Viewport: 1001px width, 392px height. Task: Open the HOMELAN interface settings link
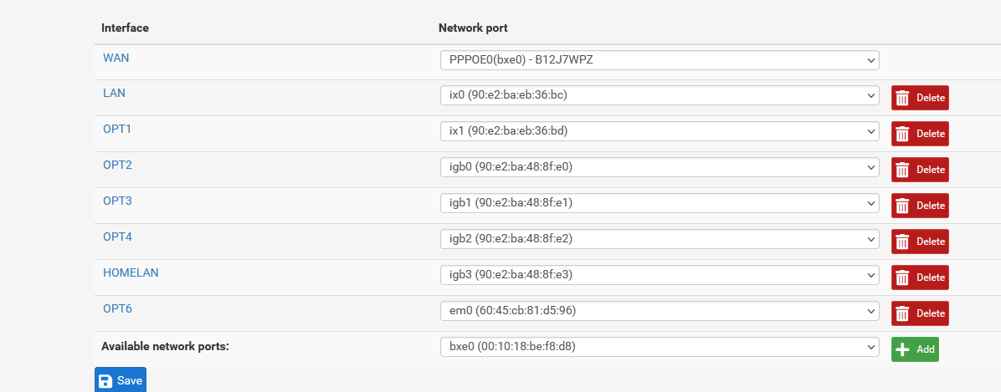131,272
